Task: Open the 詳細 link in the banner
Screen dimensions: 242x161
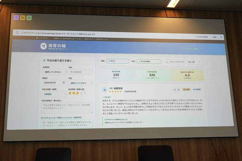Action: (214, 37)
